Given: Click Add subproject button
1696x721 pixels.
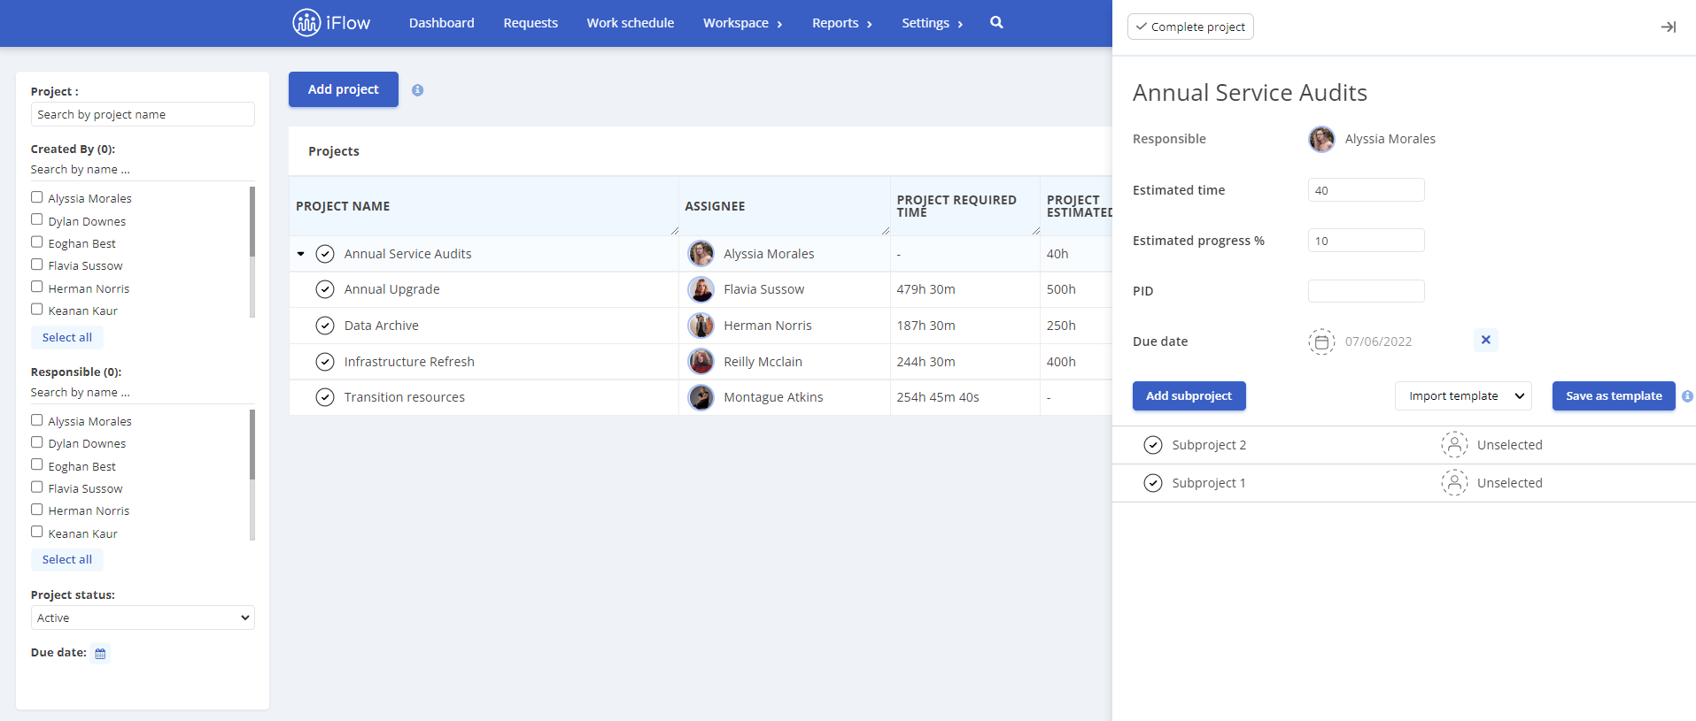Looking at the screenshot, I should pyautogui.click(x=1189, y=396).
